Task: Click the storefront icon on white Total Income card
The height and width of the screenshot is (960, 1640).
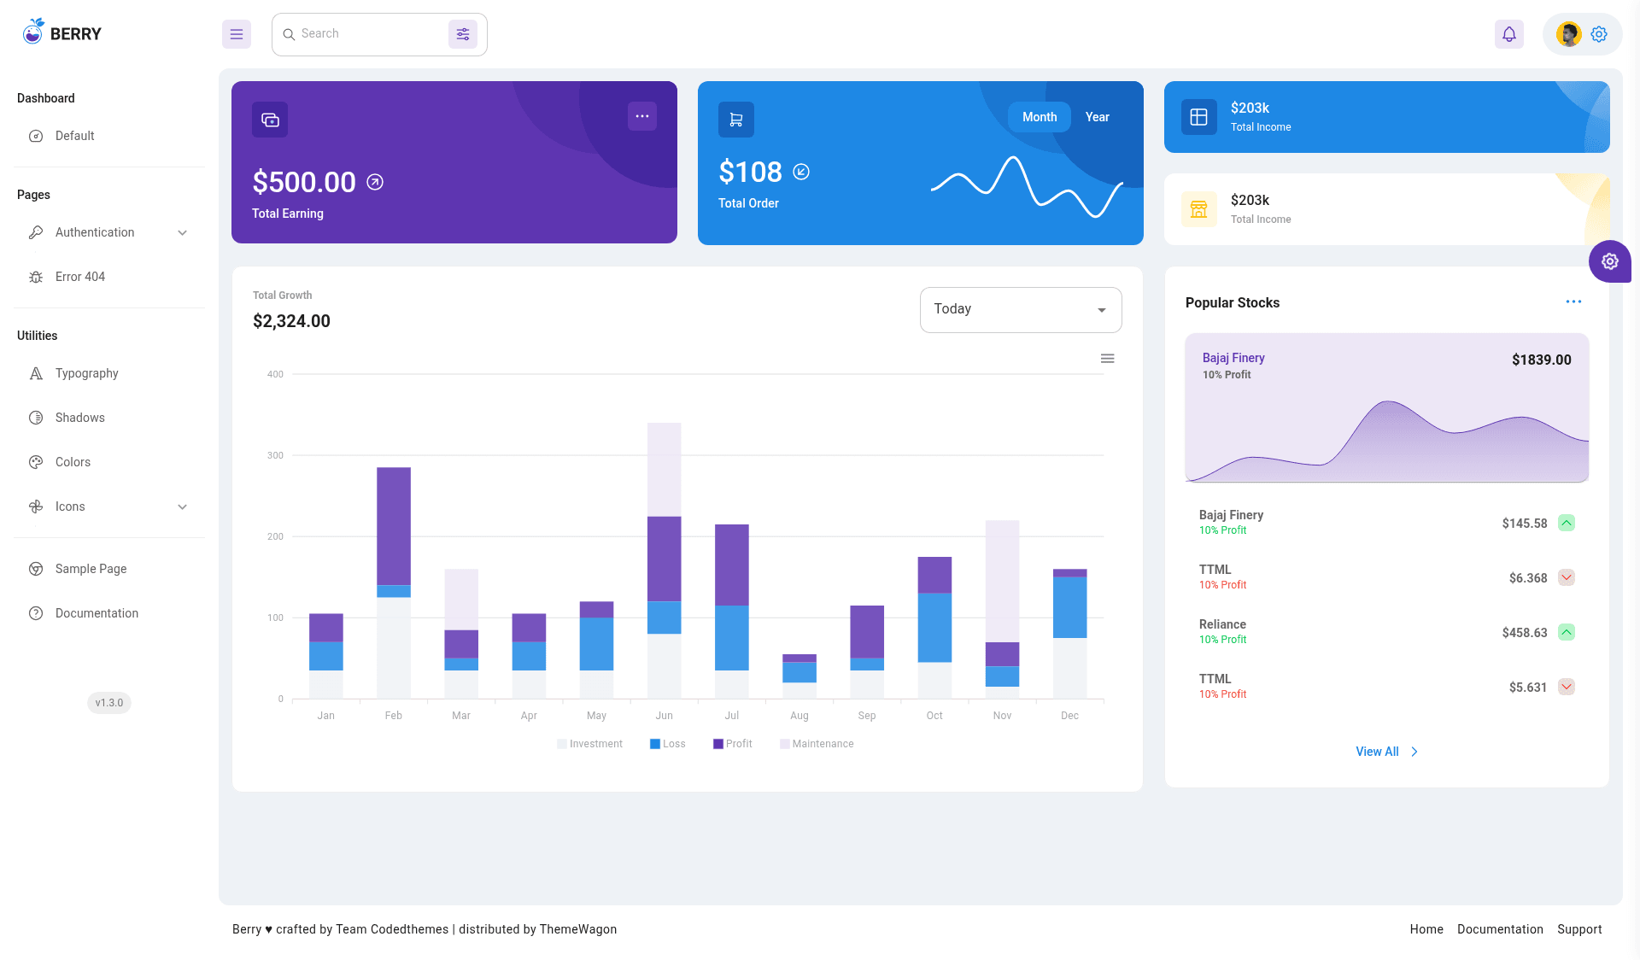Action: tap(1199, 209)
